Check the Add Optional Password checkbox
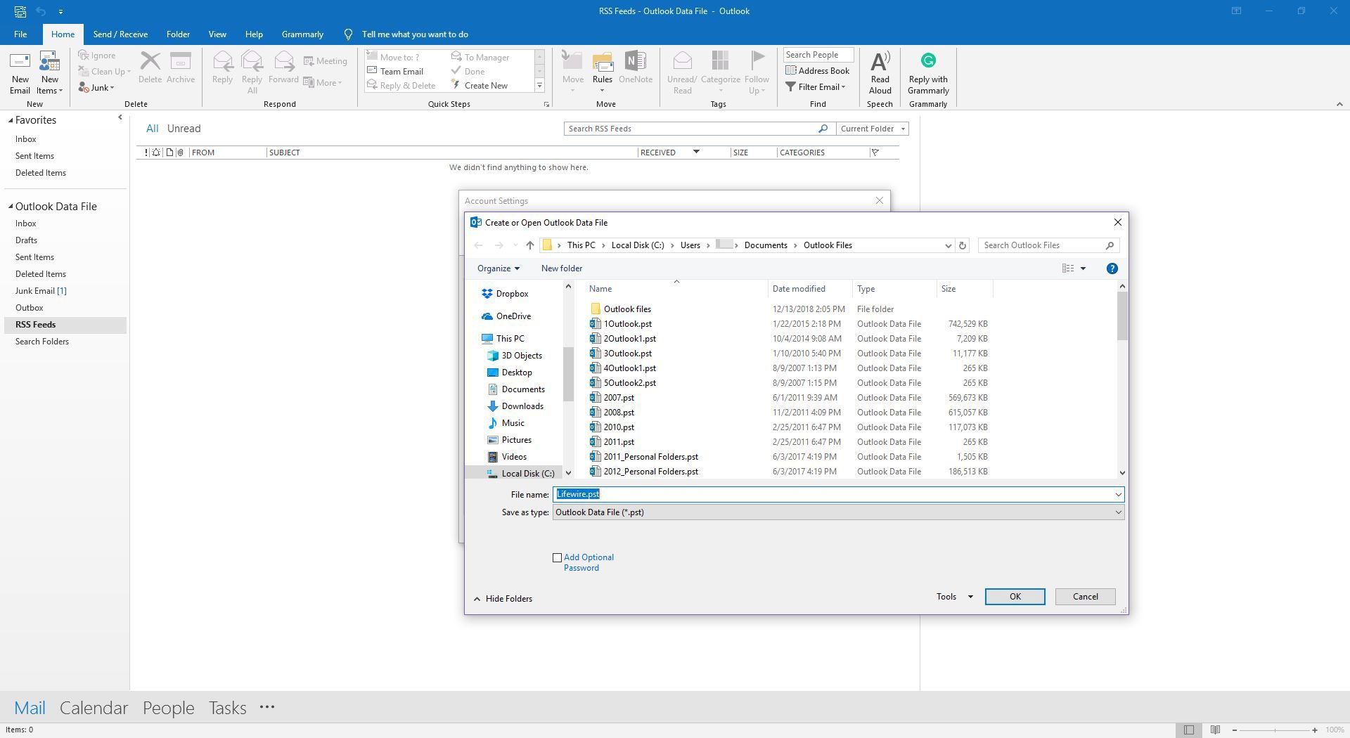This screenshot has width=1350, height=738. coord(558,558)
